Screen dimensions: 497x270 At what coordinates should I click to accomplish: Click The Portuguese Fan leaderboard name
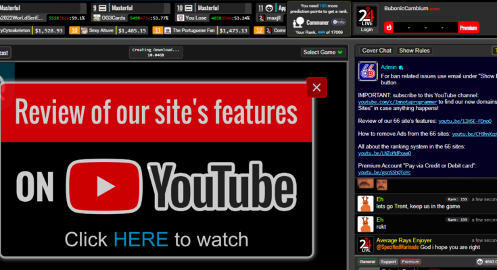193,30
